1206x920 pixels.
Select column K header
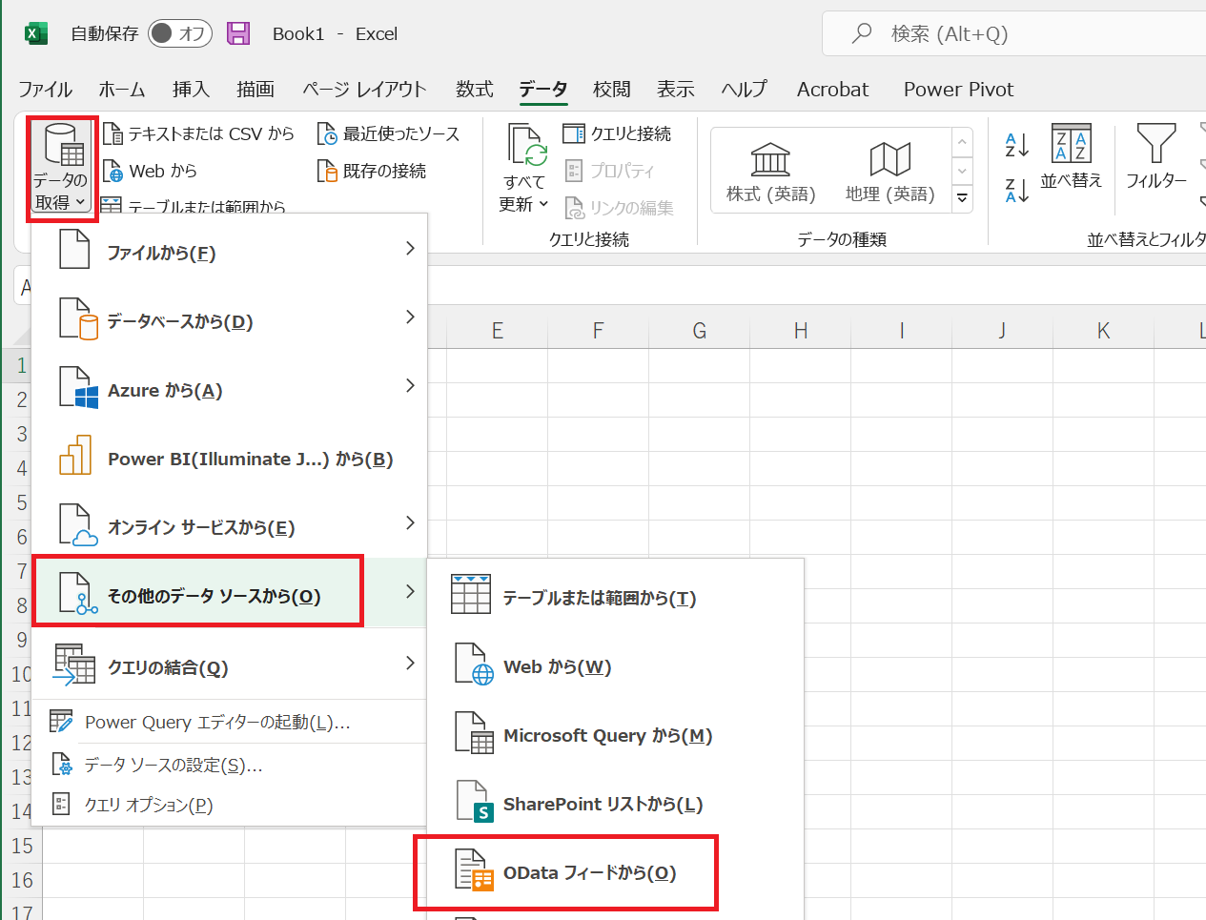pyautogui.click(x=1103, y=331)
